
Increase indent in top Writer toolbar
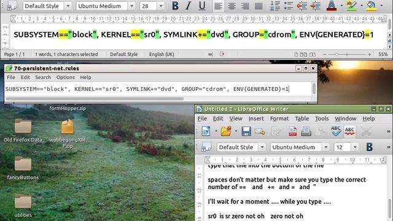coord(315,6)
